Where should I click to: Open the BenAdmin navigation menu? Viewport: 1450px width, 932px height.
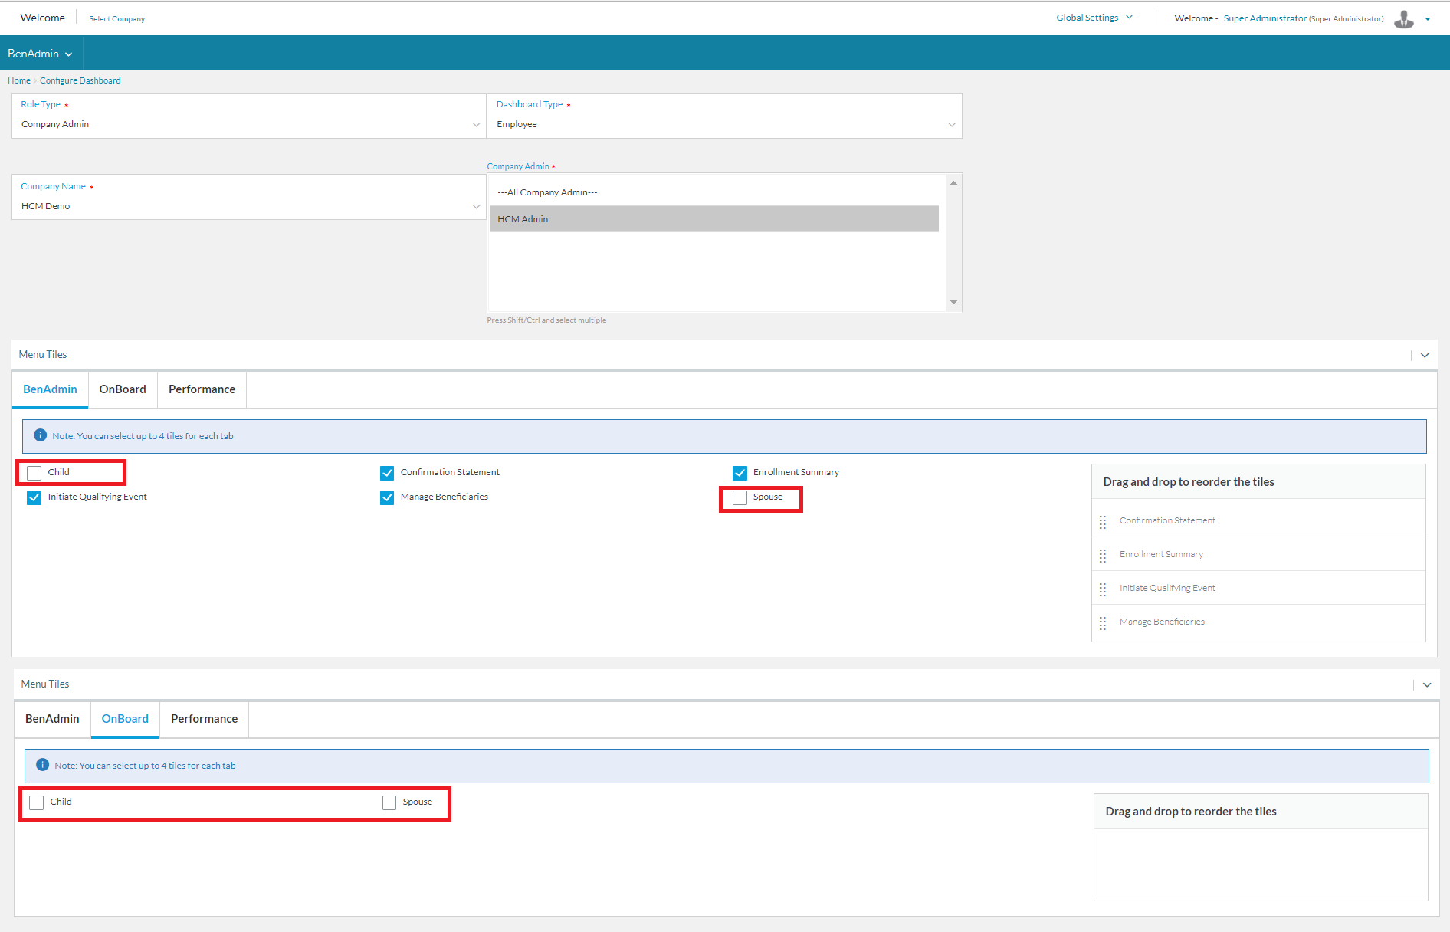pyautogui.click(x=40, y=54)
